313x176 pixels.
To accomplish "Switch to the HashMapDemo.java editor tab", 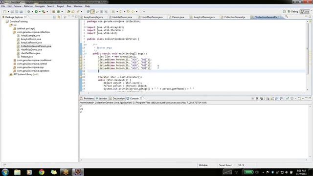I will click(152, 17).
